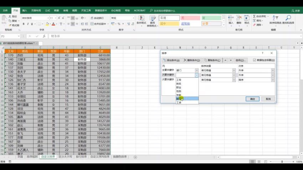303x170 pixels.
Task: Expand third row 'Sort On' dropdown
Action: coord(233,80)
